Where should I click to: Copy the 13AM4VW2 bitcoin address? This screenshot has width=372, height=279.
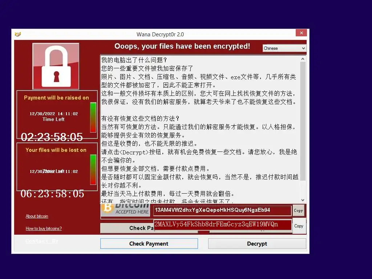pos(299,210)
